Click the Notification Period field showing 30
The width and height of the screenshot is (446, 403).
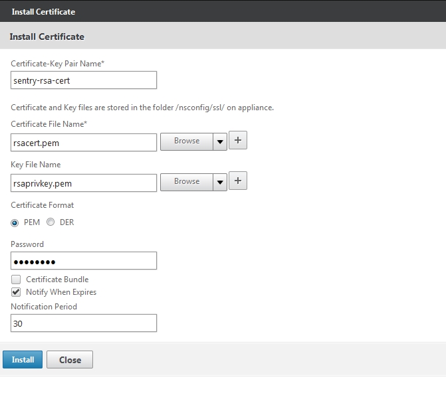(84, 323)
